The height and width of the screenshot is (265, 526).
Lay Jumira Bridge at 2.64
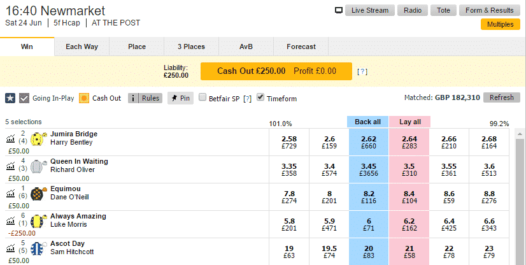point(409,142)
